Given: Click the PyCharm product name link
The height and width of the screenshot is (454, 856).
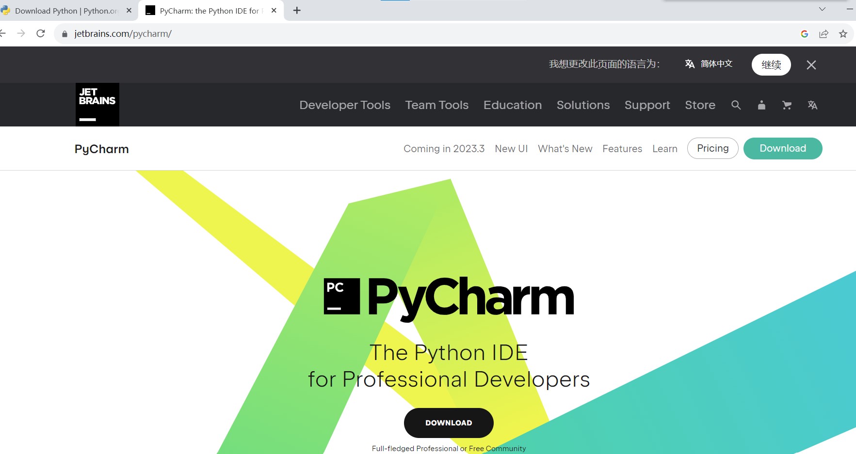Looking at the screenshot, I should pos(102,149).
